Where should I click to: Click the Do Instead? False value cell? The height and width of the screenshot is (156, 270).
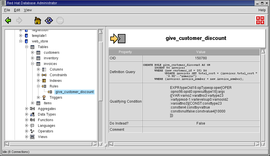(201, 123)
